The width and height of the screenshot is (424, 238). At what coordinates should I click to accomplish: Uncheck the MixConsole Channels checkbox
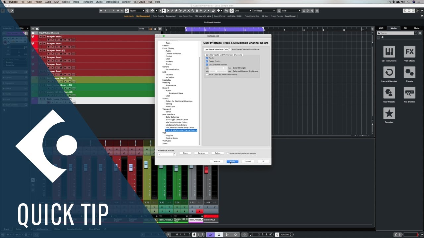(207, 64)
